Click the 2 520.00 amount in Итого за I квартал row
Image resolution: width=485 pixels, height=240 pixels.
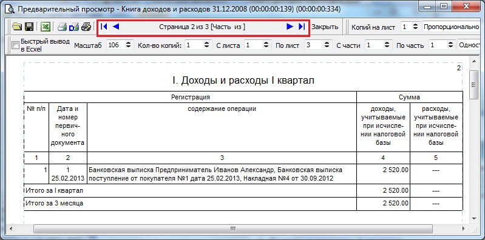396,190
